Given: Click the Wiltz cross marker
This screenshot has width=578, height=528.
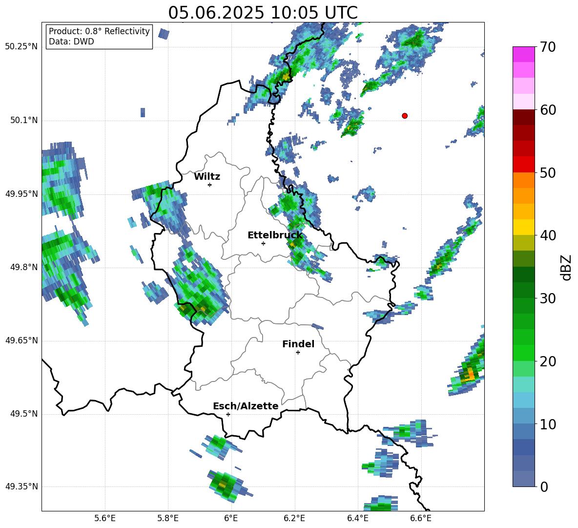Looking at the screenshot, I should [210, 185].
